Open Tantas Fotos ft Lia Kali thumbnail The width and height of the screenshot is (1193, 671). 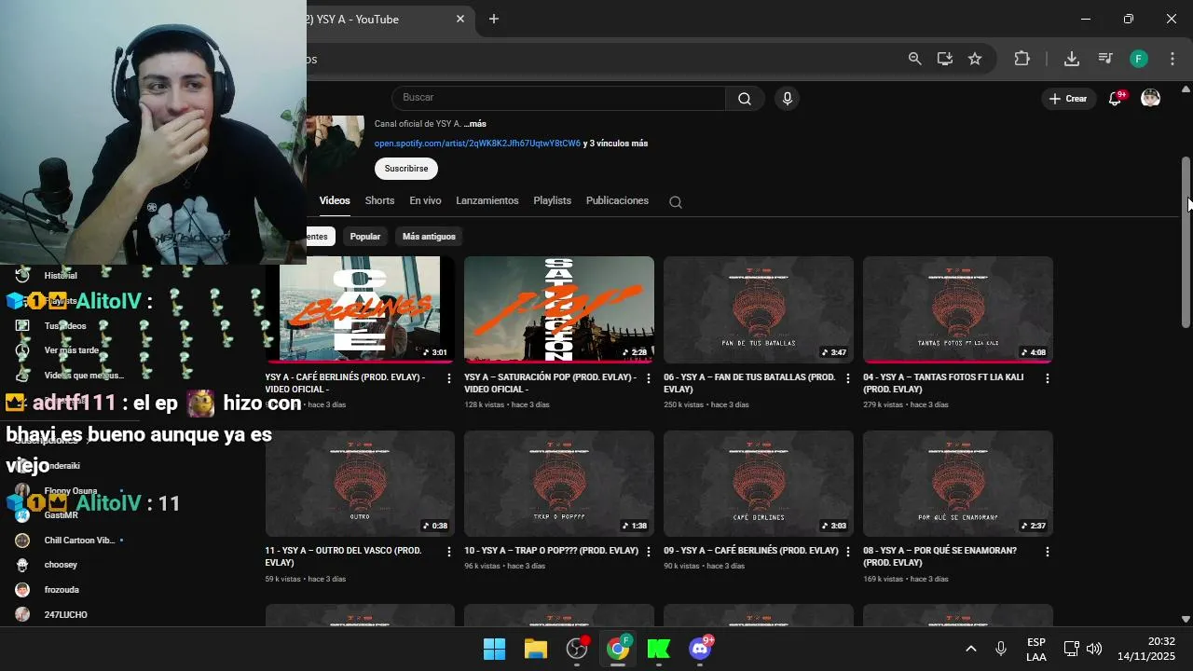point(958,309)
